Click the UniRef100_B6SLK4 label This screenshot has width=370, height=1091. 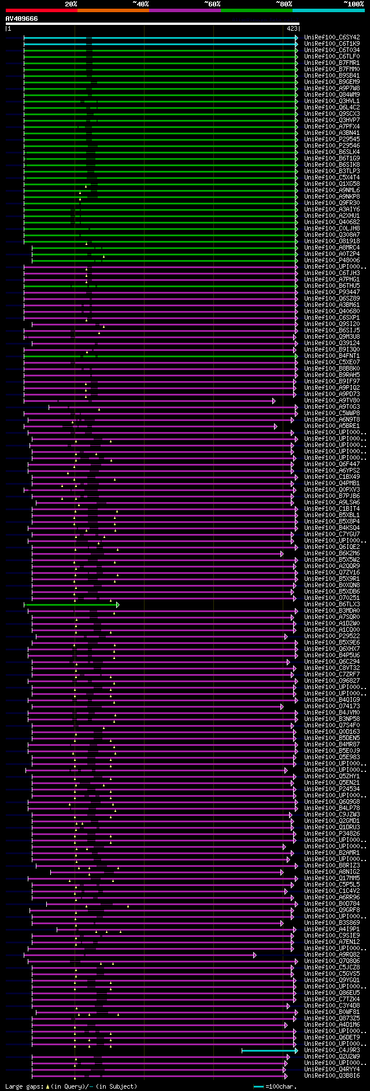(x=332, y=152)
